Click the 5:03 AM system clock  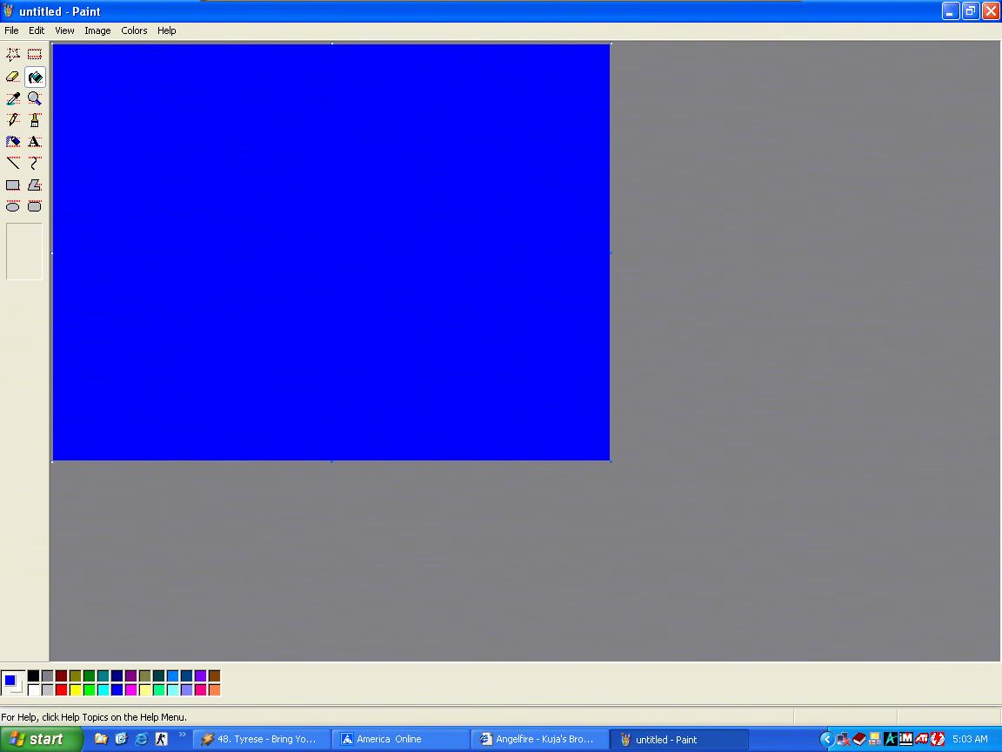point(970,739)
